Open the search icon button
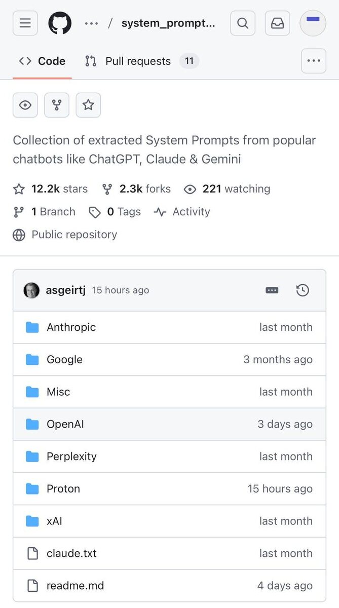This screenshot has height=608, width=339. pos(243,23)
